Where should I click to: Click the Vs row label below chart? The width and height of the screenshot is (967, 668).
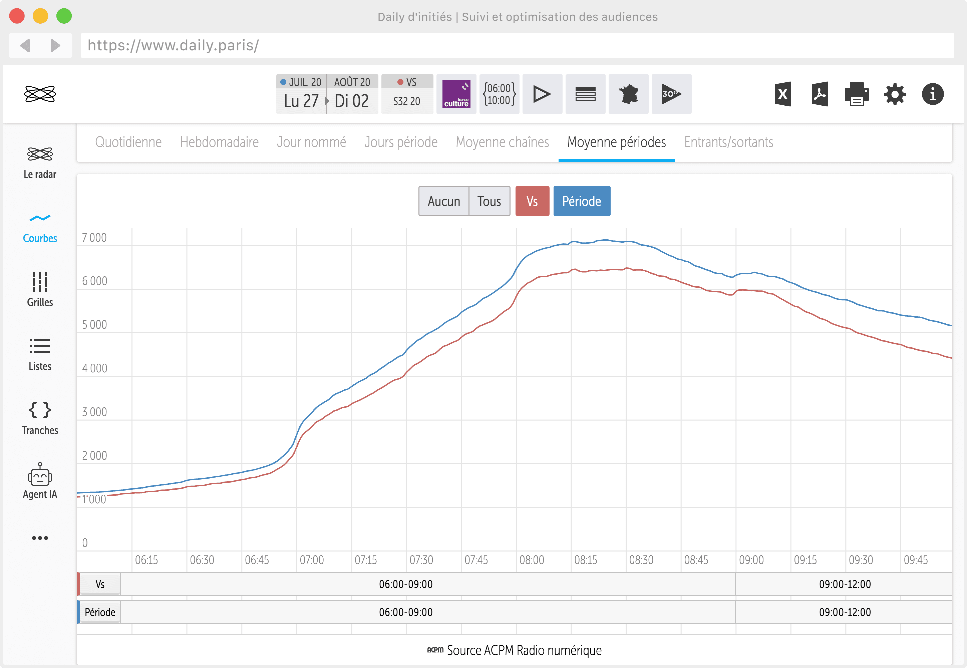[100, 584]
